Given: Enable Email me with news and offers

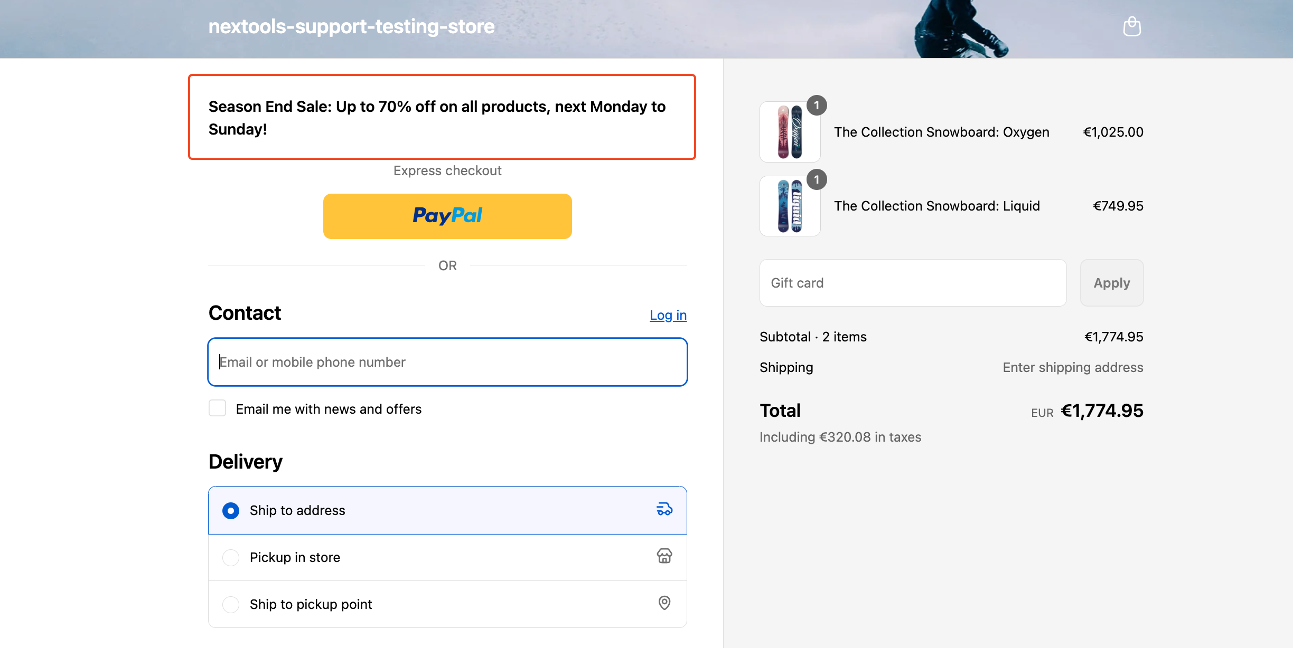Looking at the screenshot, I should click(217, 408).
